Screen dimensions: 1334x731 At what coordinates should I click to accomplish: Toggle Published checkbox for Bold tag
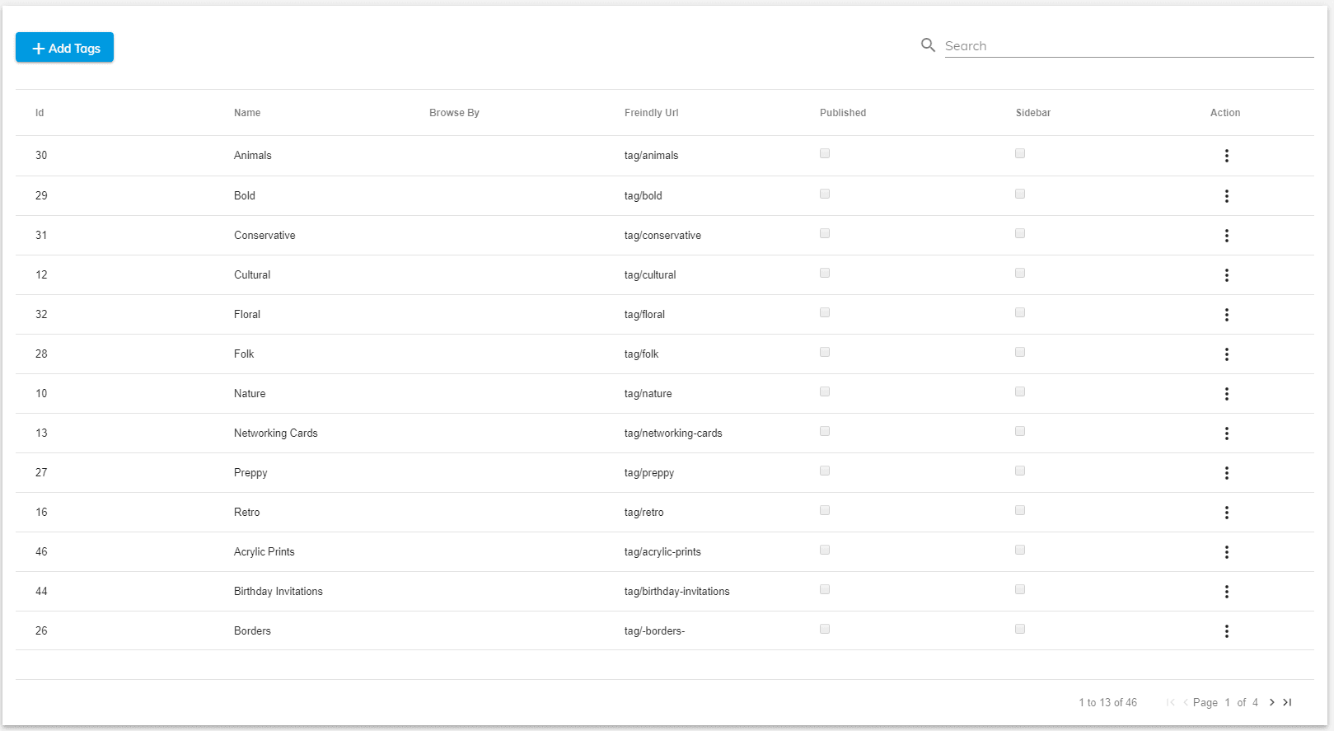pos(825,194)
